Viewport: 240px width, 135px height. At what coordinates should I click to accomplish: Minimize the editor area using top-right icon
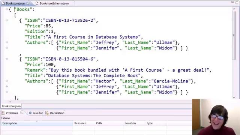(232, 2)
